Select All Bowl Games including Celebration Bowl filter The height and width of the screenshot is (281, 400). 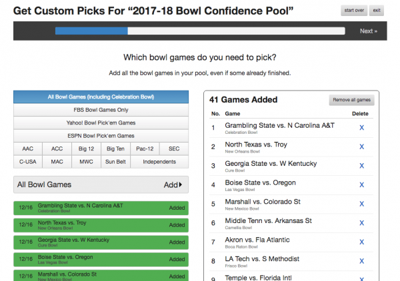click(101, 97)
